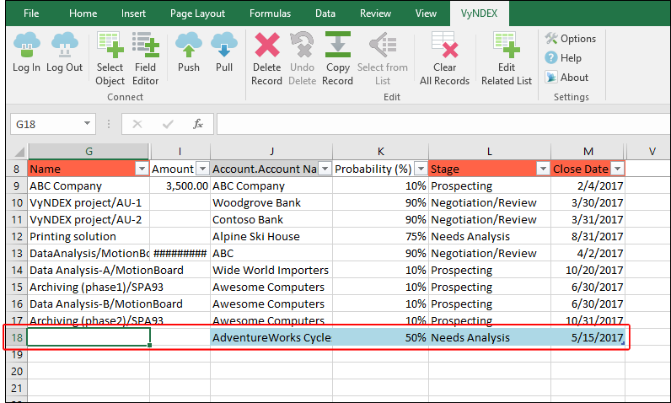
Task: Select row 12 header
Action: 17,237
